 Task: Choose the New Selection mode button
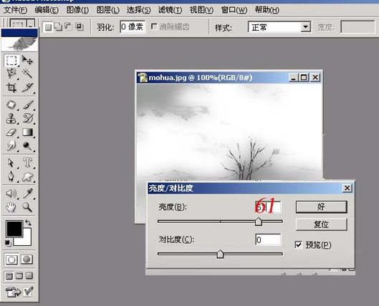pyautogui.click(x=48, y=27)
